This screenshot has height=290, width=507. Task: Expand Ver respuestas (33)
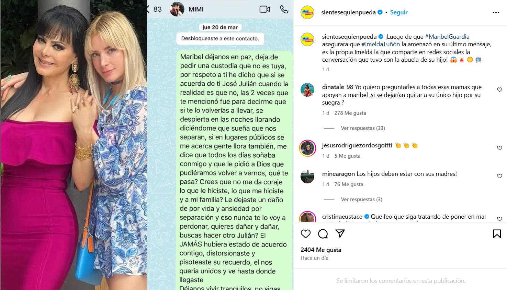363,128
